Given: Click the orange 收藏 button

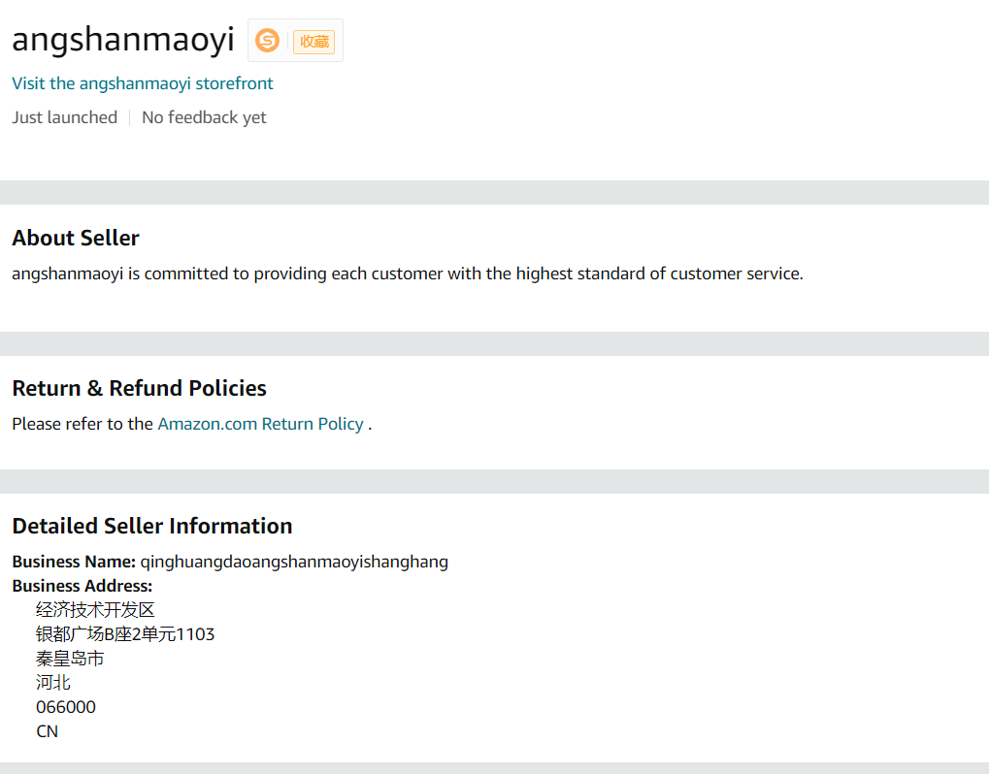Looking at the screenshot, I should [313, 41].
